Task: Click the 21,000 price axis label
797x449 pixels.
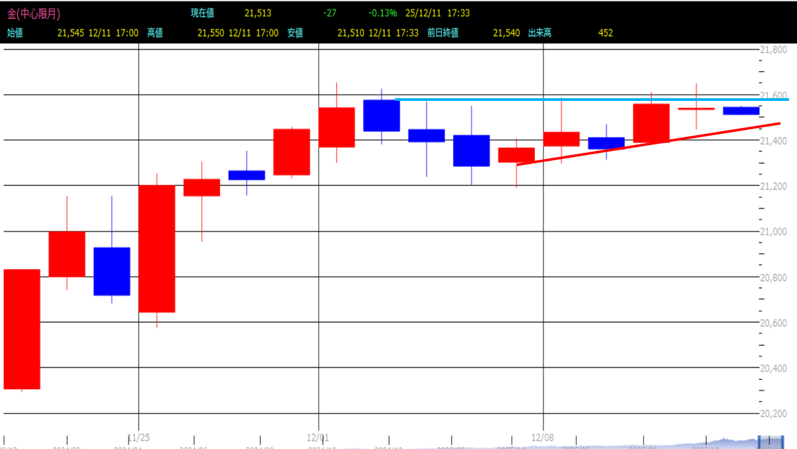Action: coord(772,231)
